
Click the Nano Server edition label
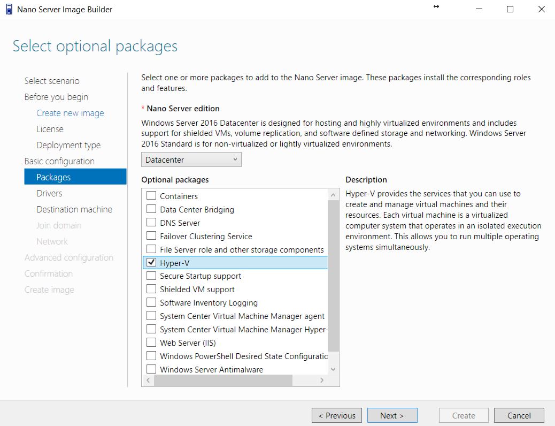click(183, 109)
